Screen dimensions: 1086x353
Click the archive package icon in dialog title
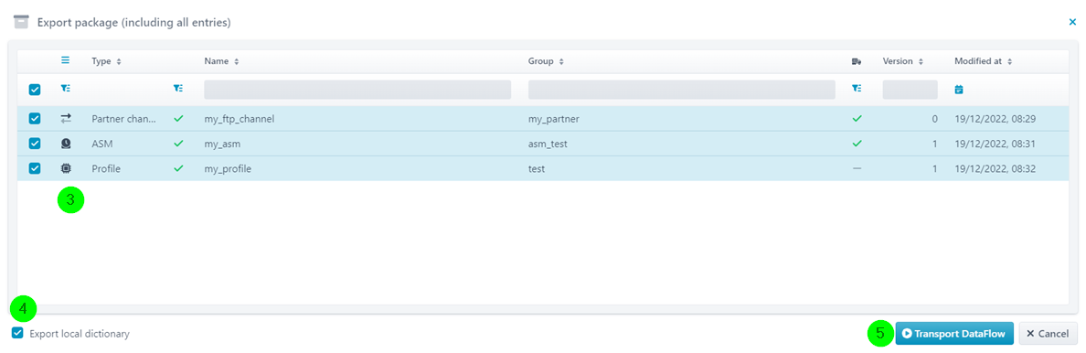(21, 22)
